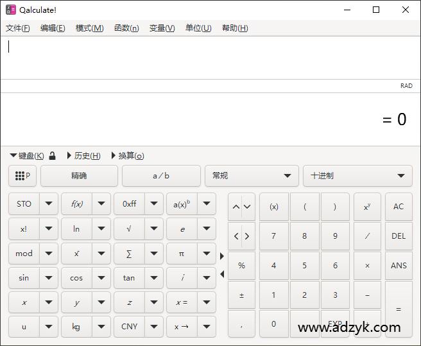The width and height of the screenshot is (421, 346).
Task: Expand the history (历史) section
Action: 84,155
